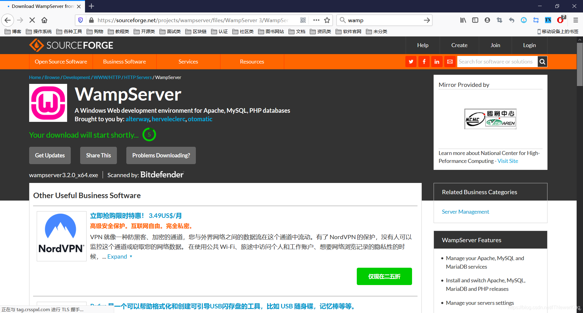Click the WampServer project logo

click(x=48, y=103)
